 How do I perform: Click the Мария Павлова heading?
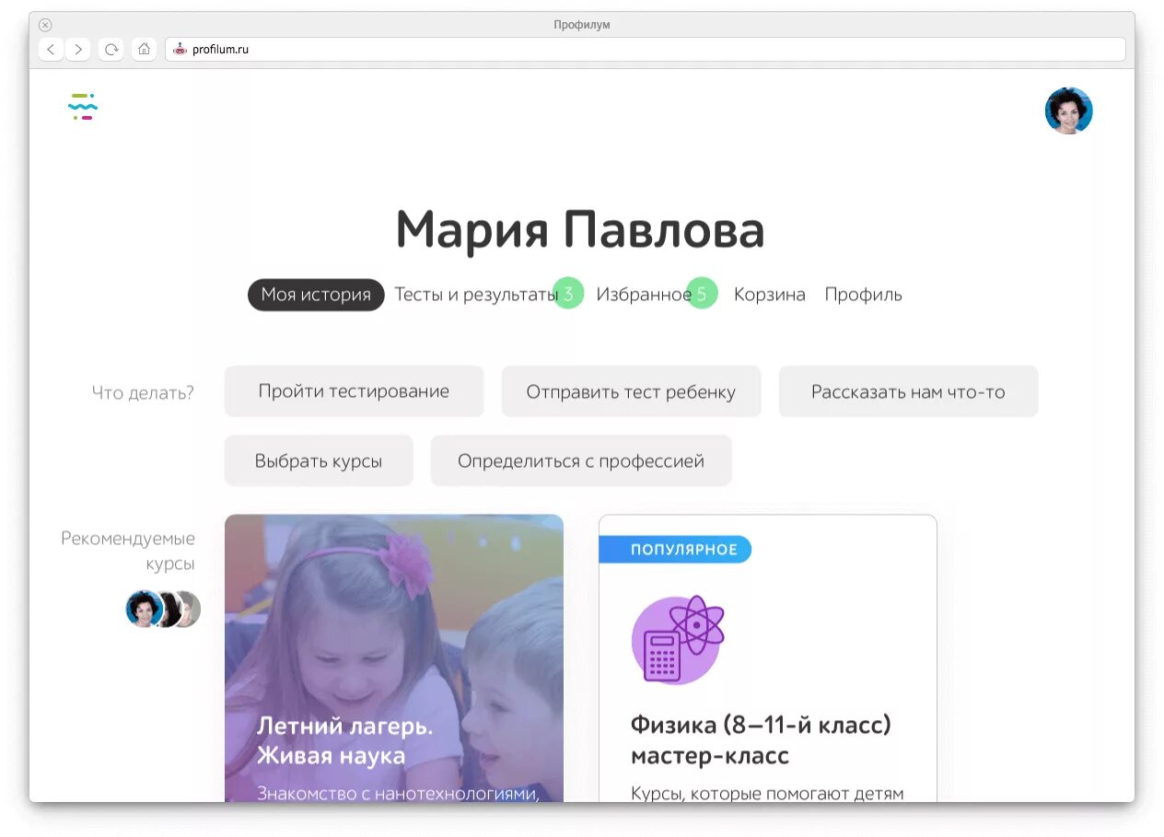pyautogui.click(x=580, y=231)
